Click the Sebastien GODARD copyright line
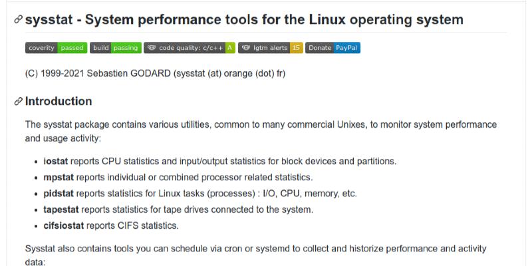532x266 pixels. click(x=155, y=73)
